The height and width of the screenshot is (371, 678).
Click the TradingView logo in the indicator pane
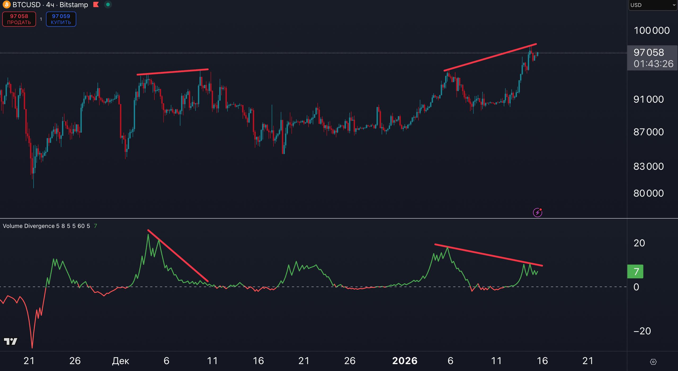click(11, 342)
